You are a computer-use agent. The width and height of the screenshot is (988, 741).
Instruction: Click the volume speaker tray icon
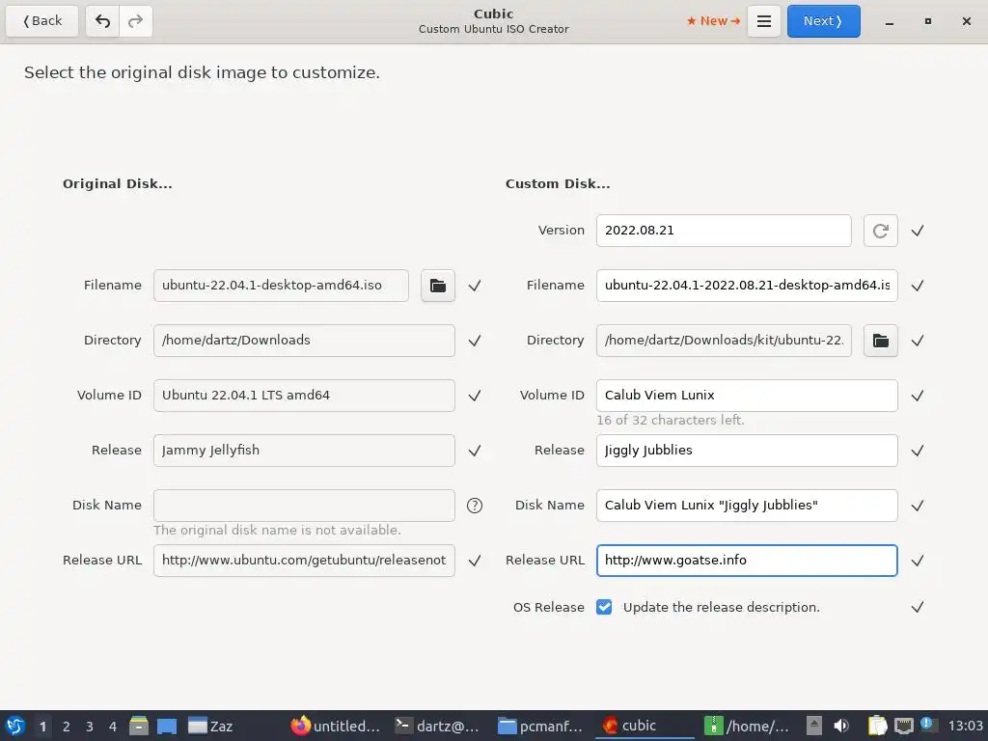click(x=841, y=726)
